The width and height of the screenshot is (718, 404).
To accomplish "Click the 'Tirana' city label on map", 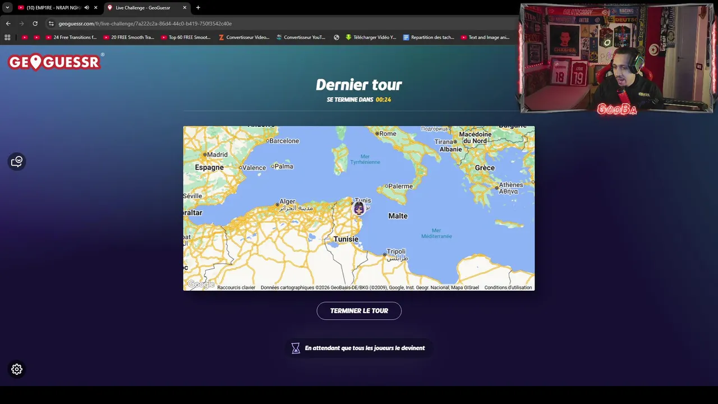I will tap(443, 142).
